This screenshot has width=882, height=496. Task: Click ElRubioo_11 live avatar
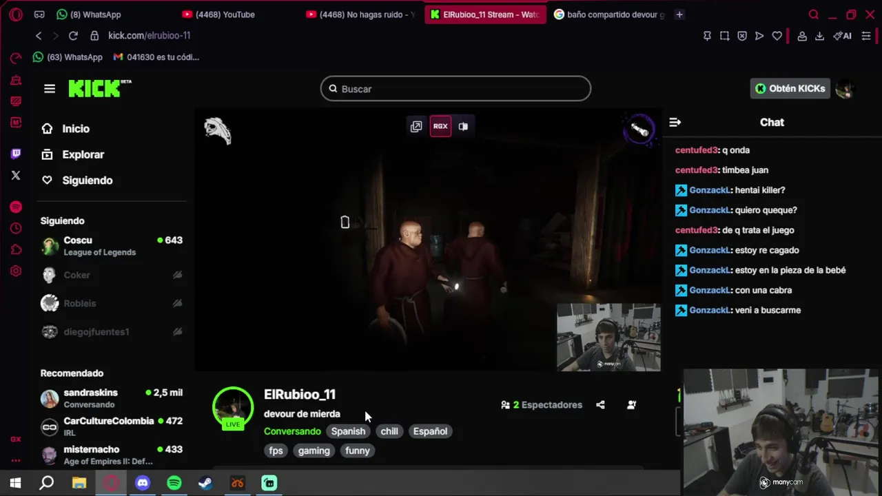coord(233,407)
